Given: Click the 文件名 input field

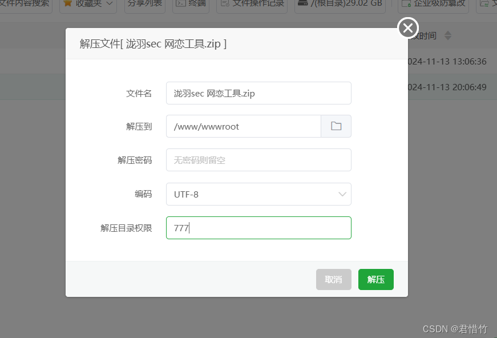Looking at the screenshot, I should point(258,93).
